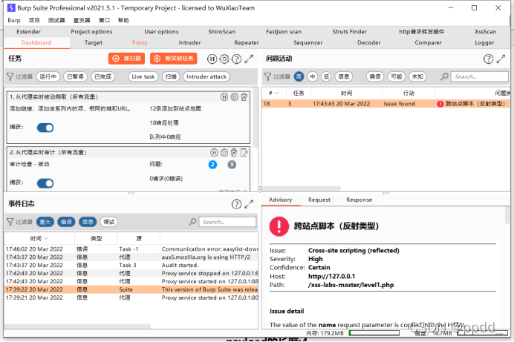Toggle the 未知 confidence filter
Viewport: 514px width, 342px height.
coord(417,76)
